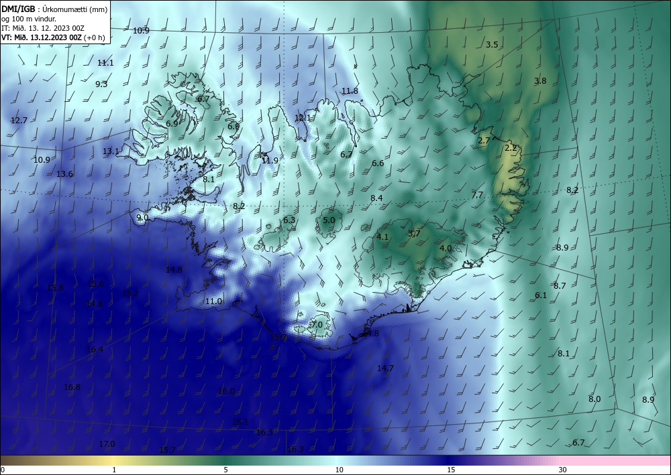Click the 17.0 value at bottom left
This screenshot has width=671, height=475.
tap(107, 444)
